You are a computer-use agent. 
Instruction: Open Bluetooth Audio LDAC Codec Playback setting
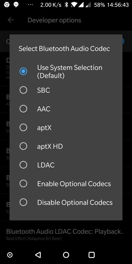click(x=66, y=234)
